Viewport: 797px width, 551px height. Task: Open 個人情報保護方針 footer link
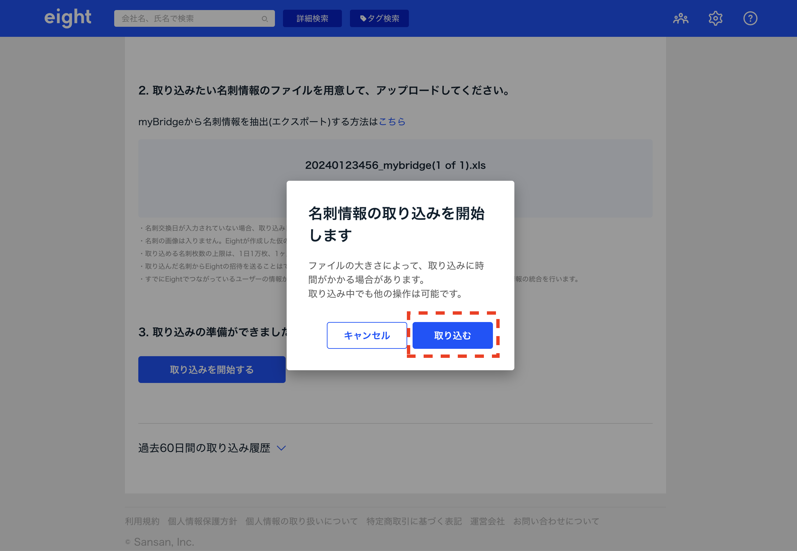tap(202, 521)
